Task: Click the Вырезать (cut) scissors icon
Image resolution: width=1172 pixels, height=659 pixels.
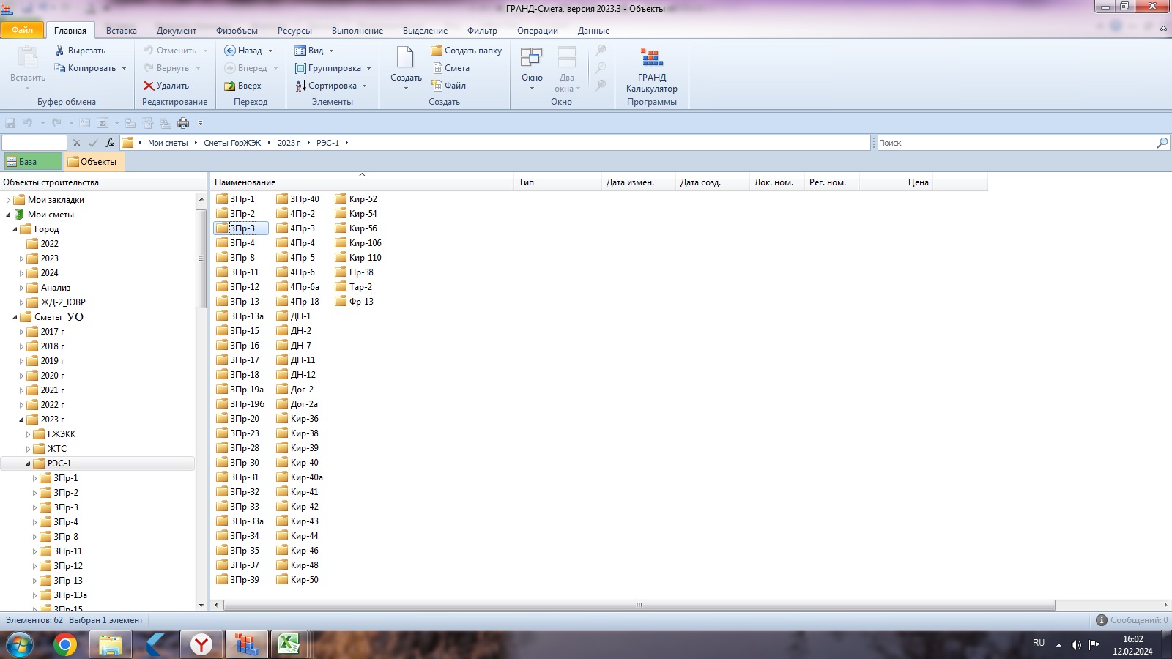Action: pyautogui.click(x=60, y=51)
